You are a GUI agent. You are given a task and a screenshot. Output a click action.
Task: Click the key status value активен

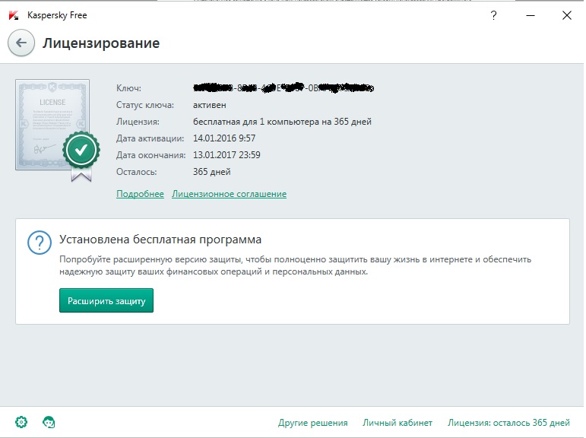pyautogui.click(x=209, y=105)
